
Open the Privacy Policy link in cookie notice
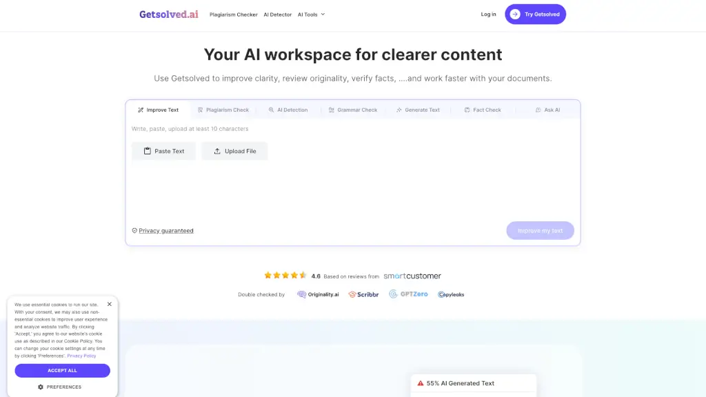pos(81,356)
